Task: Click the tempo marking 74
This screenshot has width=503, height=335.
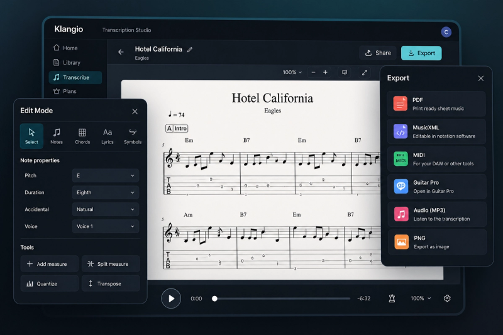Action: click(177, 114)
